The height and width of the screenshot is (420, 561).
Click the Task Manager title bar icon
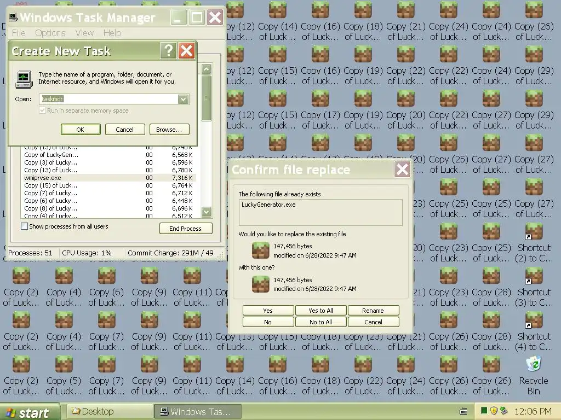(x=13, y=17)
